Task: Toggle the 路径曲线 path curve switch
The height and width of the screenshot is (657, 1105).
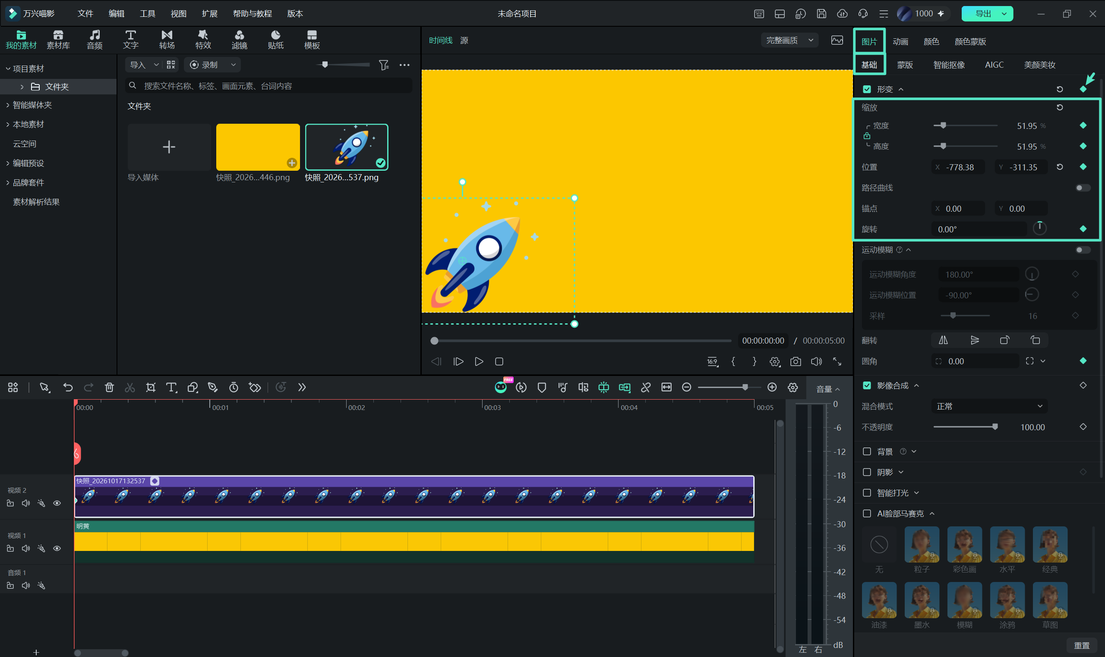Action: [1083, 188]
